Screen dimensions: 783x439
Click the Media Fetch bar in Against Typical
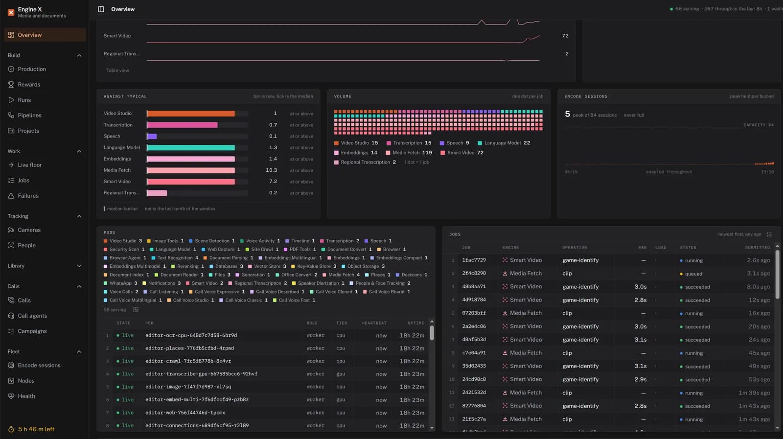pos(191,170)
